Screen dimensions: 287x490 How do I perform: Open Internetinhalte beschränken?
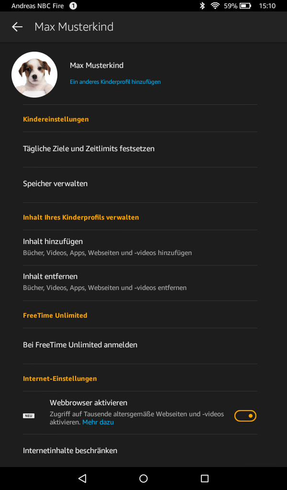140,451
